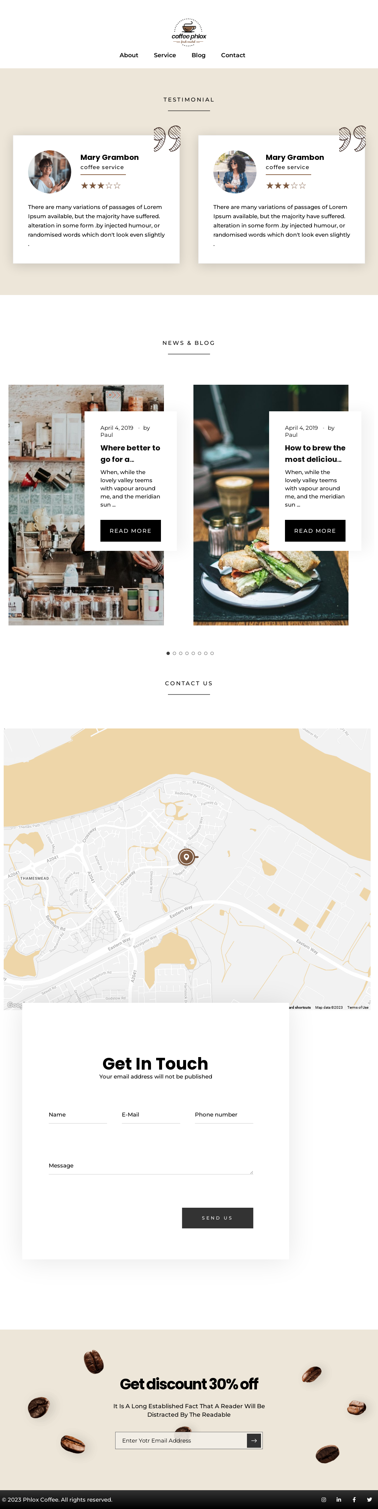Screen dimensions: 378x1509
Task: Click the Coffee Phlox logo
Action: coord(189,32)
